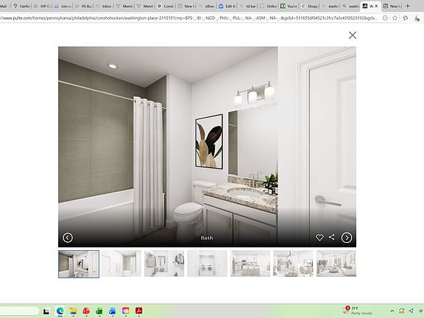Open Microsoft Edge in the taskbar
The image size is (424, 318).
60,311
